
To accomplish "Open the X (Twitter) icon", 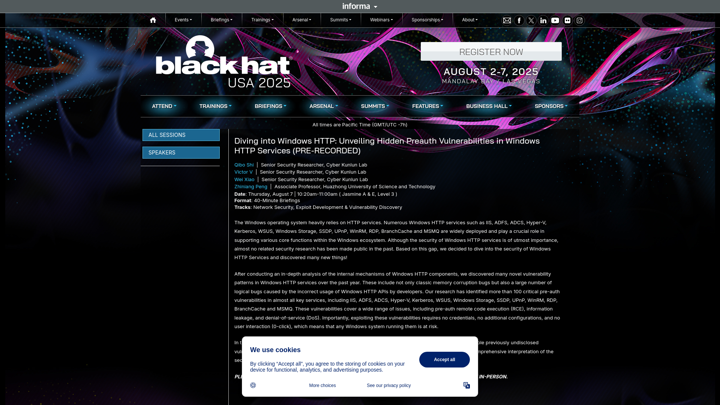I will pyautogui.click(x=531, y=21).
